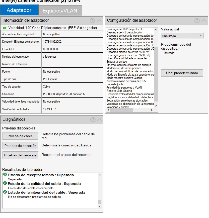Viewport: 209px width, 218px height.
Task: Select Velocidad y dúplex setting
Action: [118, 107]
